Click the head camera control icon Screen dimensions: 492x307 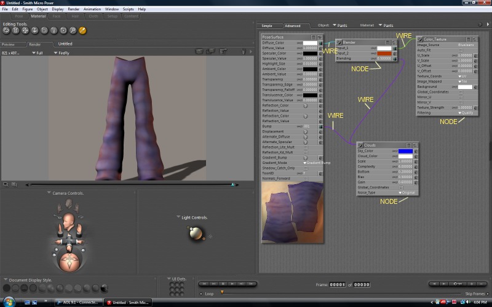68,220
